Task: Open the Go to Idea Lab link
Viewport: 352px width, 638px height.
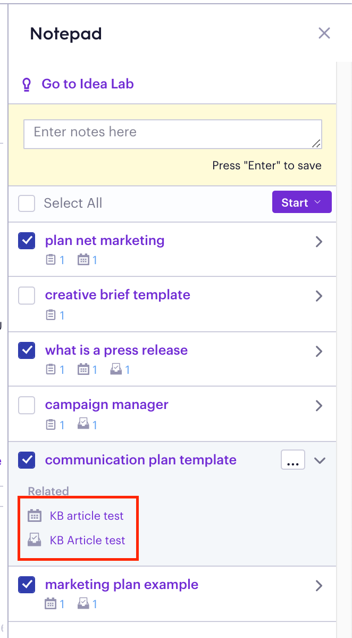Action: tap(88, 84)
